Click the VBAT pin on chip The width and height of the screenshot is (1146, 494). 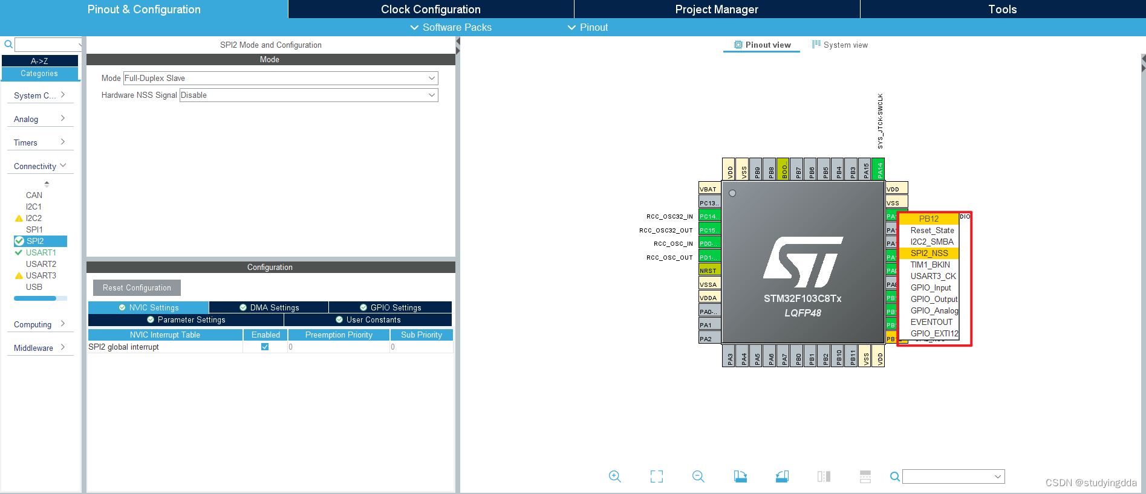tap(709, 188)
